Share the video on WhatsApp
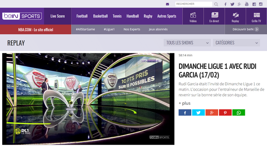The height and width of the screenshot is (152, 267). coord(239,112)
